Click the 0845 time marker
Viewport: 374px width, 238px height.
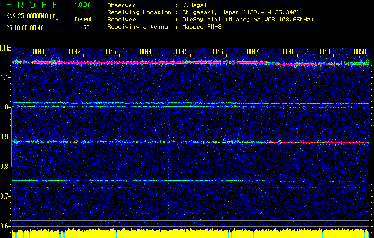pyautogui.click(x=181, y=52)
